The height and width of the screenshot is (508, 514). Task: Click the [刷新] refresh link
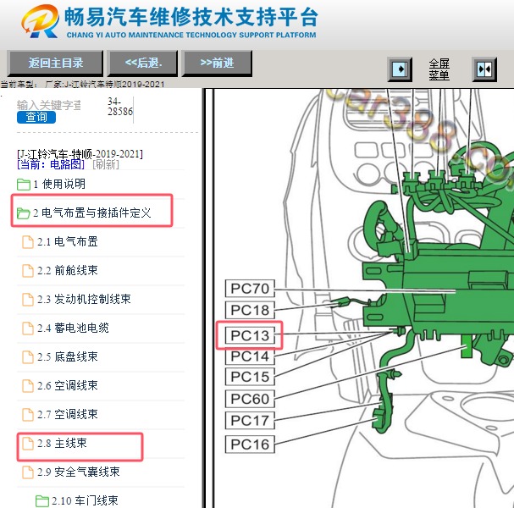106,164
